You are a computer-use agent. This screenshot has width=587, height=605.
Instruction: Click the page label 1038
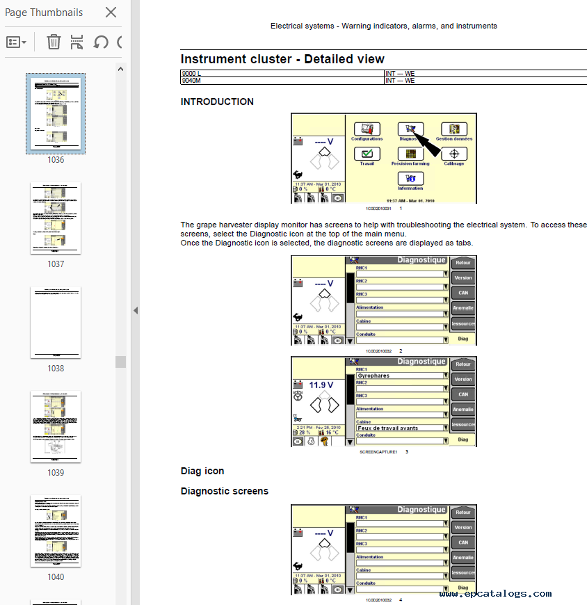tap(56, 369)
